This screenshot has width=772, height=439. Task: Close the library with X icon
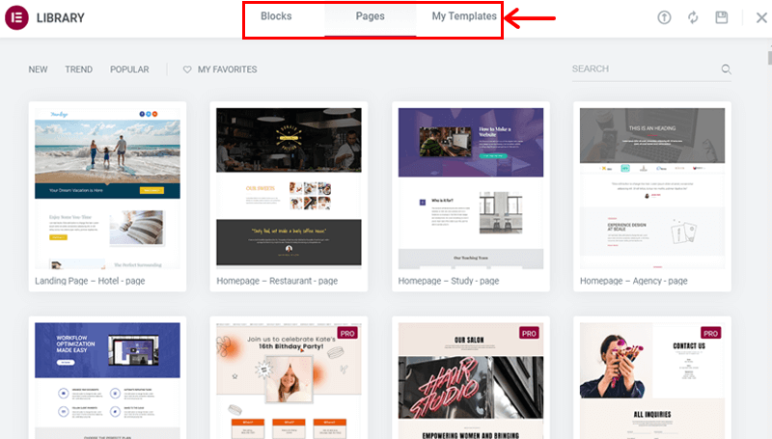tap(761, 17)
